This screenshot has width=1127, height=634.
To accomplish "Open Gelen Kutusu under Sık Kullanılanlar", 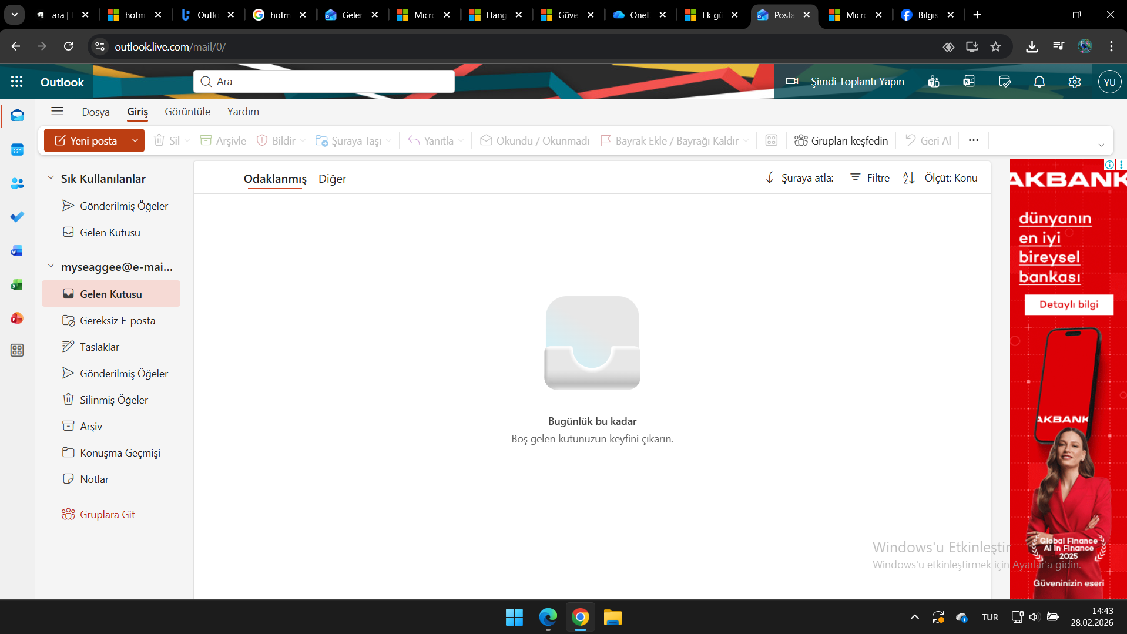I will click(x=110, y=232).
